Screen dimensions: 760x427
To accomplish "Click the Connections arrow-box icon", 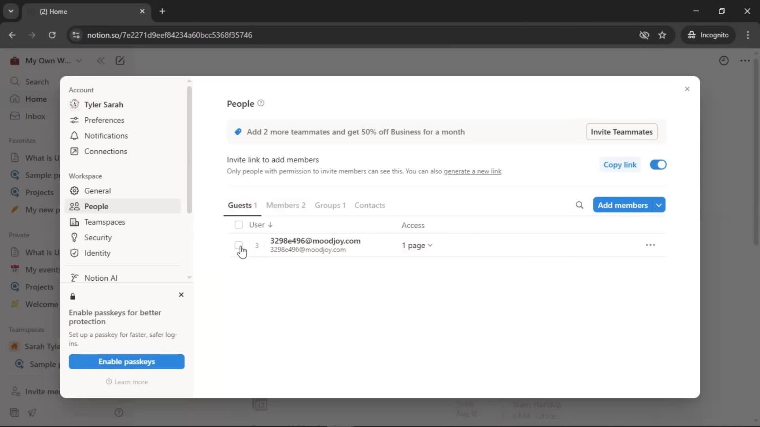I will point(74,151).
